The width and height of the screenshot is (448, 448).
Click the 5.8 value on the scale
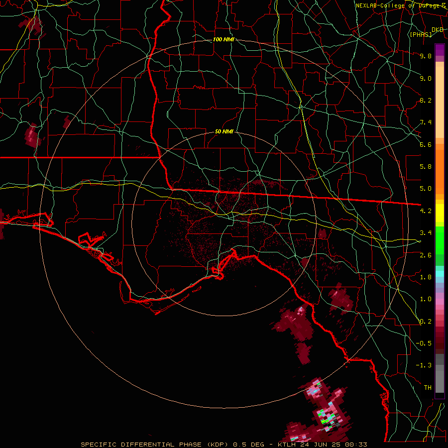pos(426,167)
